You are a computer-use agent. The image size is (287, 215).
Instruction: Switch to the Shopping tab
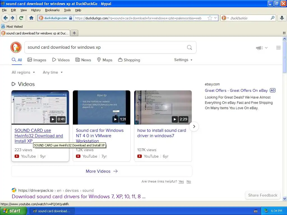pos(129,60)
